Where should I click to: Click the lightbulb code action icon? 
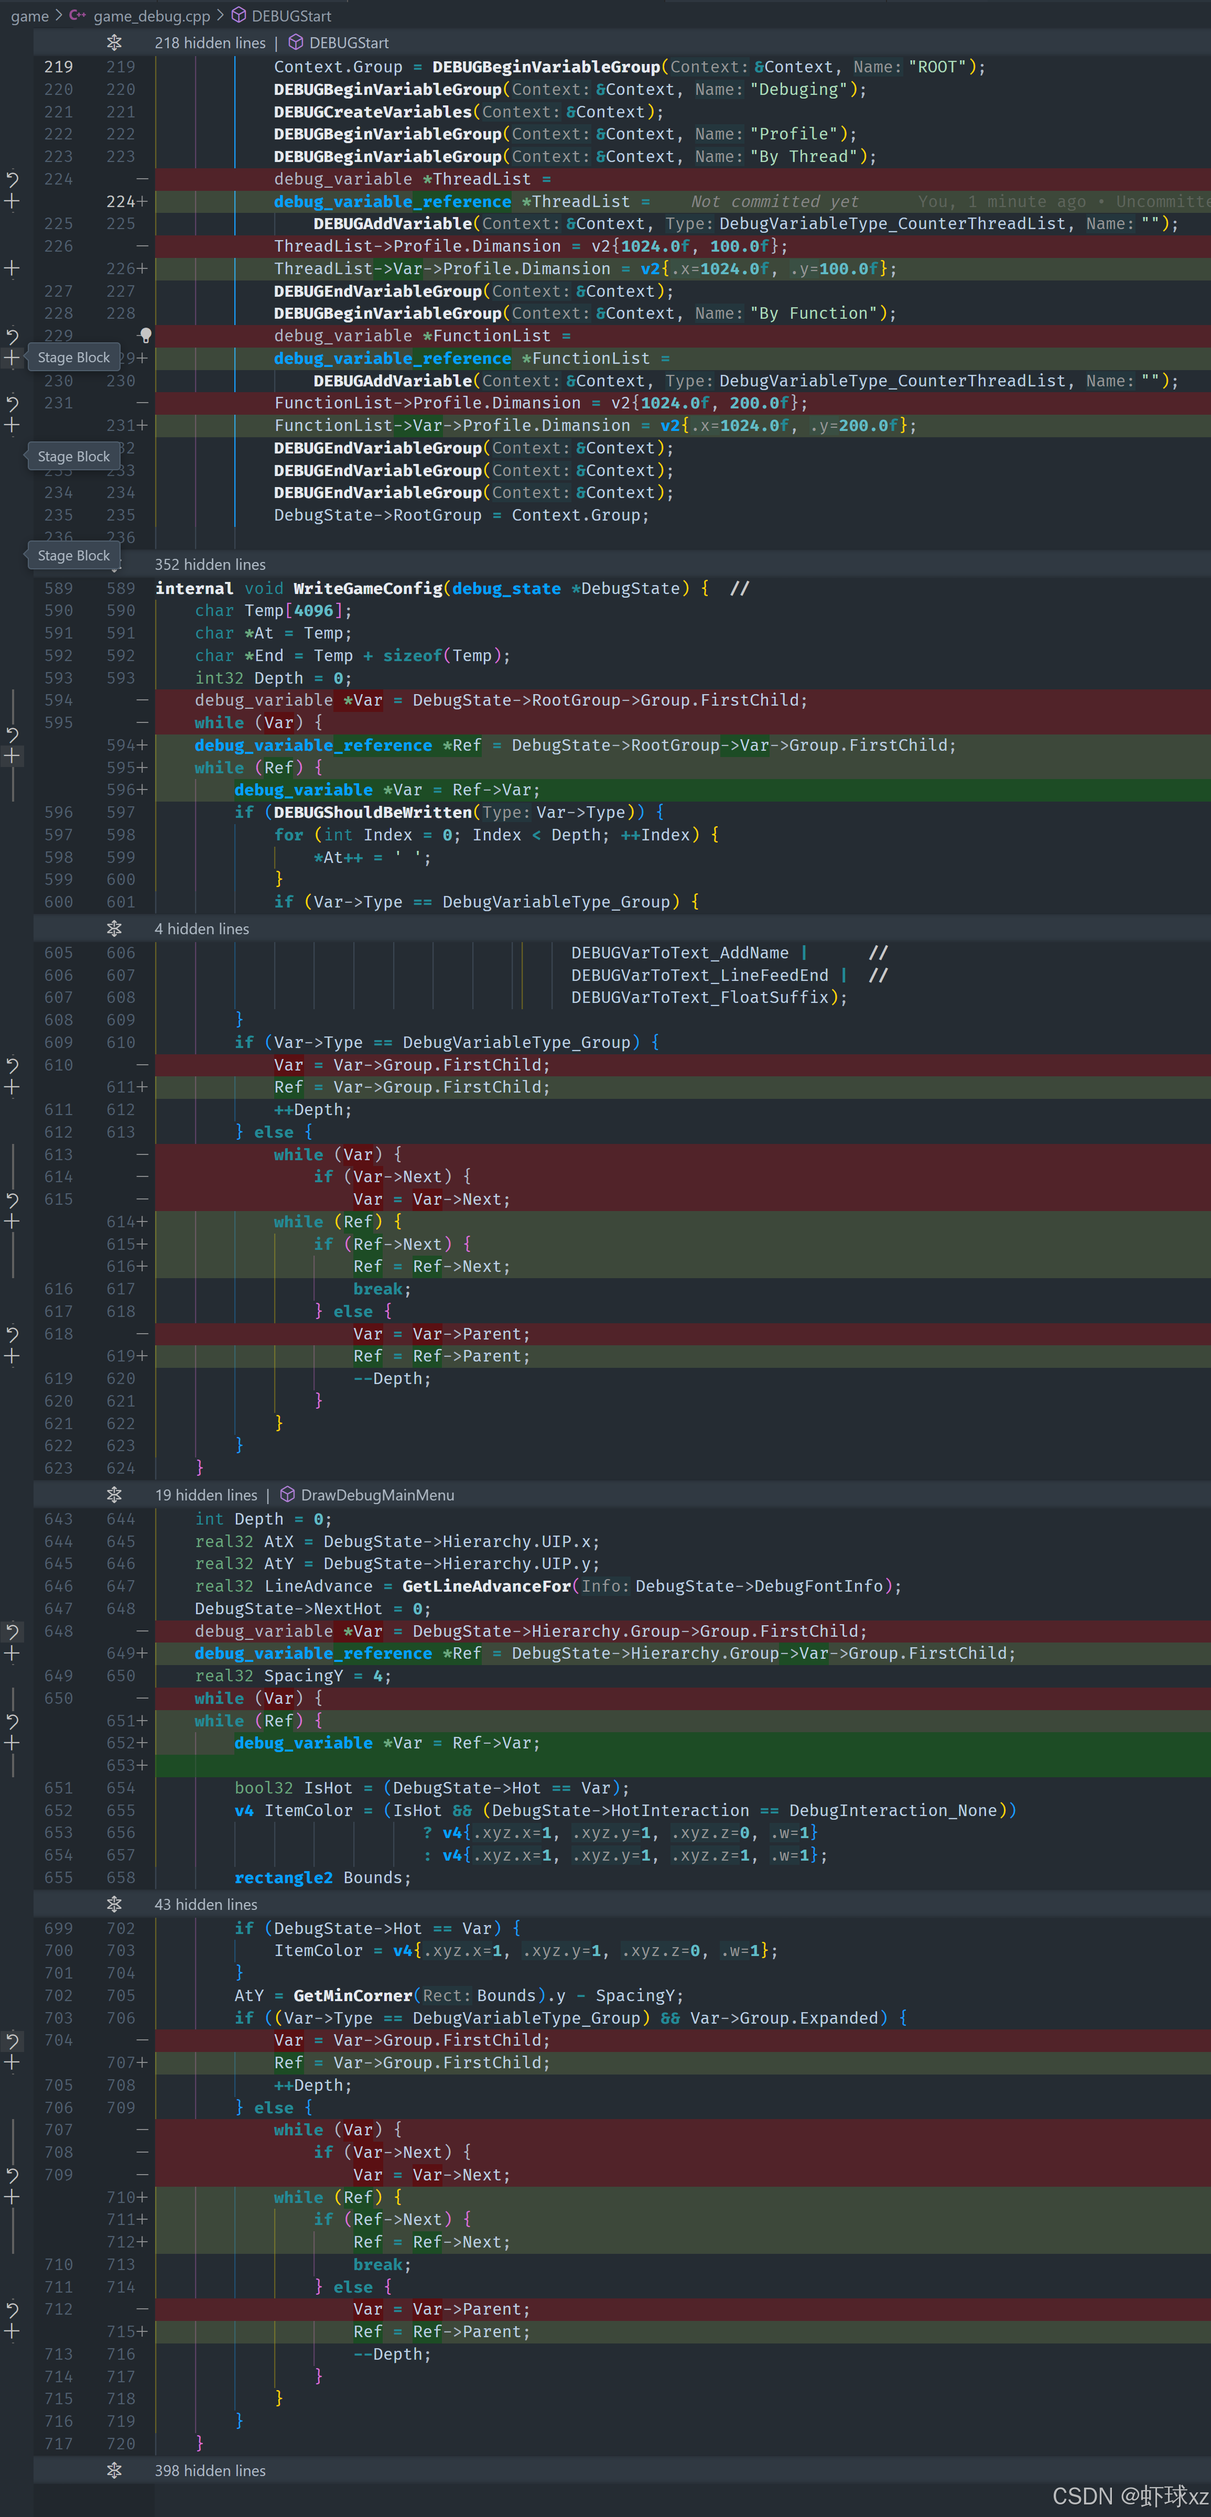click(146, 335)
